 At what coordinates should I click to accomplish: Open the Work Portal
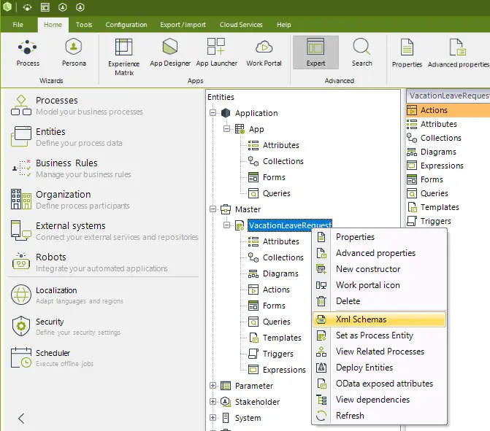pyautogui.click(x=264, y=53)
